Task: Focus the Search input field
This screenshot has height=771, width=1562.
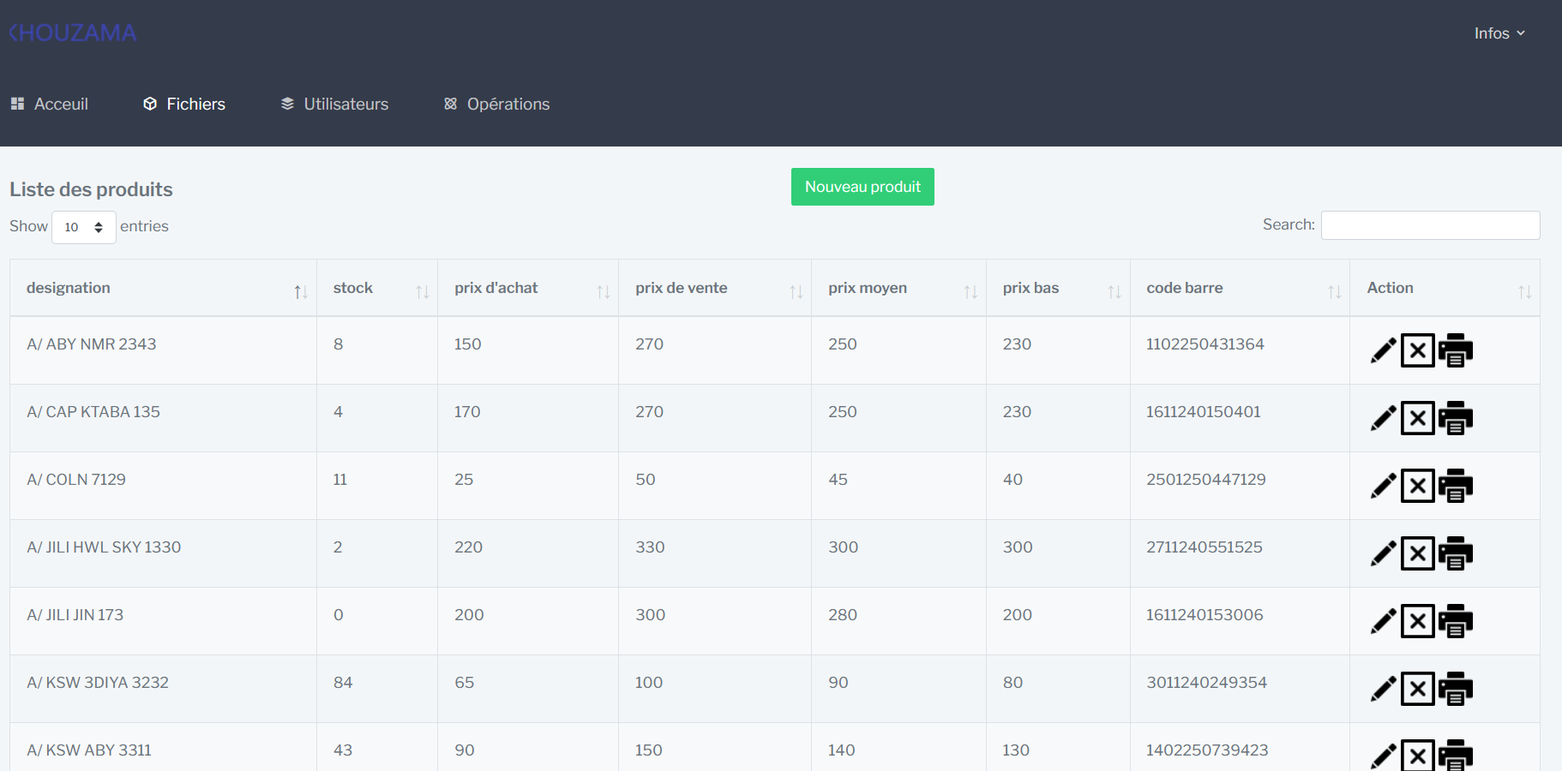Action: click(1429, 225)
